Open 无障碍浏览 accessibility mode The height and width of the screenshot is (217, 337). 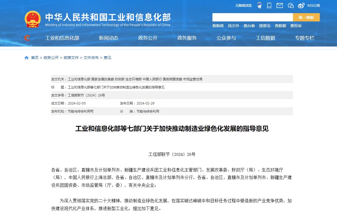(244, 6)
